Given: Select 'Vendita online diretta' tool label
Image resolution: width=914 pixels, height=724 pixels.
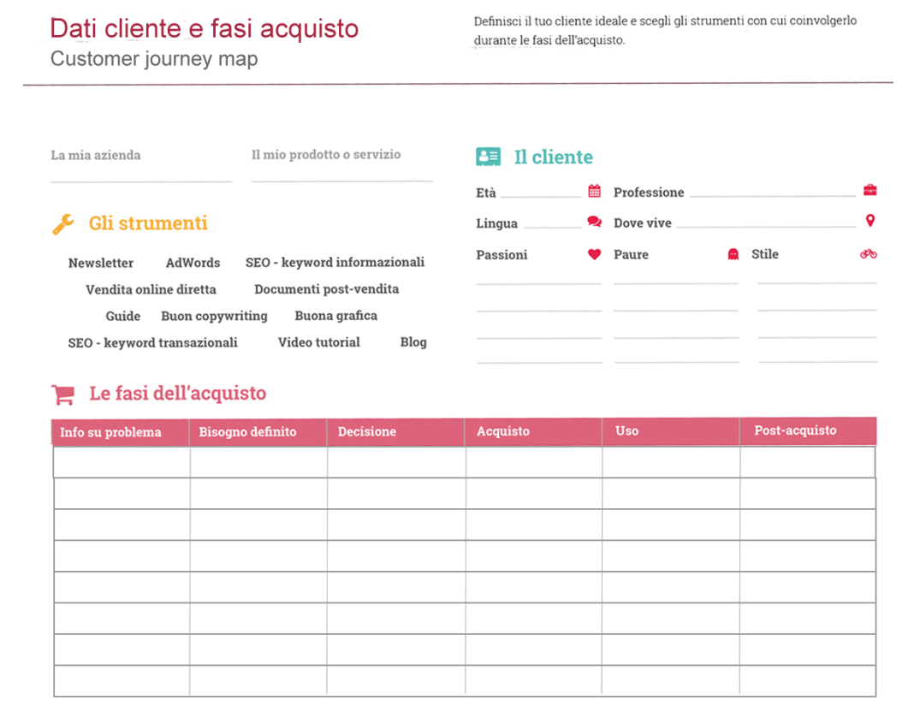Looking at the screenshot, I should click(151, 290).
